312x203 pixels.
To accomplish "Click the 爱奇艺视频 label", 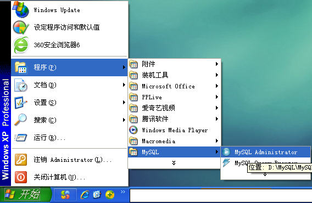I will [x=158, y=108].
